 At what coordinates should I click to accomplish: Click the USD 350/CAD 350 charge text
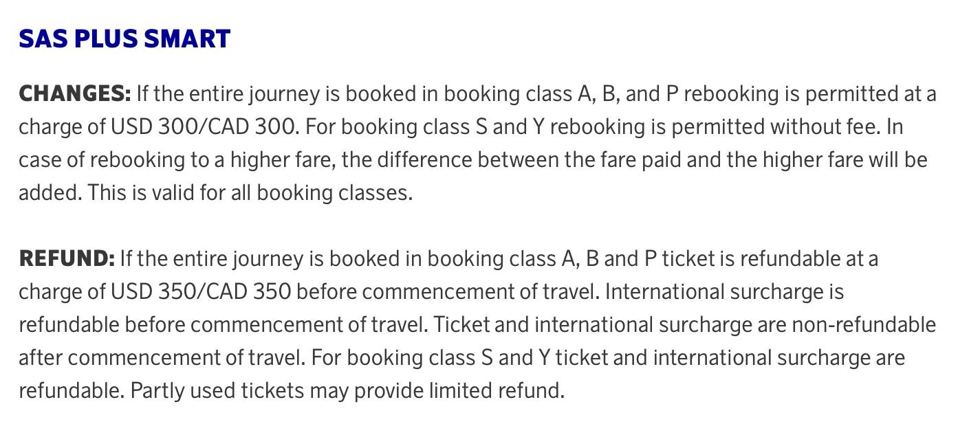tap(201, 291)
